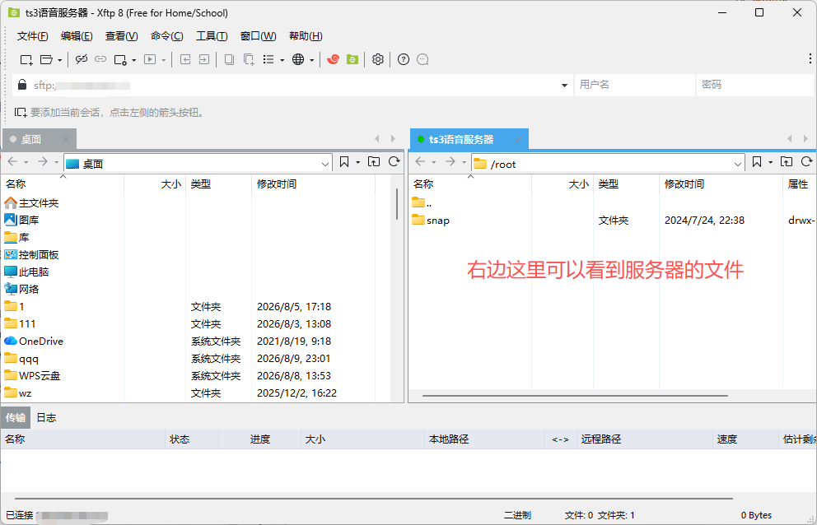Image resolution: width=817 pixels, height=525 pixels.
Task: Expand the local path 桌面 dropdown
Action: click(325, 164)
